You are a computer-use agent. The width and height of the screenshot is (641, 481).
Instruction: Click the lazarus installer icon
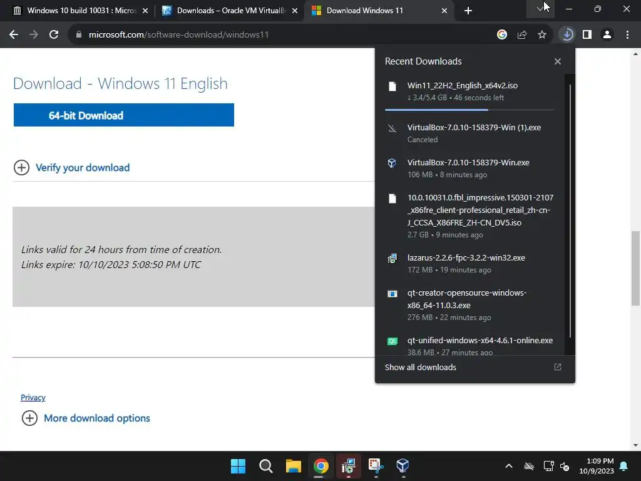[x=392, y=259]
